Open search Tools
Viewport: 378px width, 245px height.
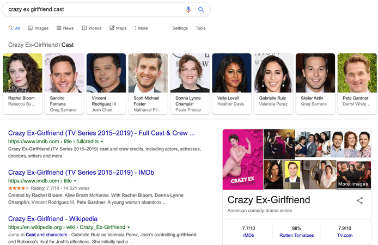coord(200,28)
